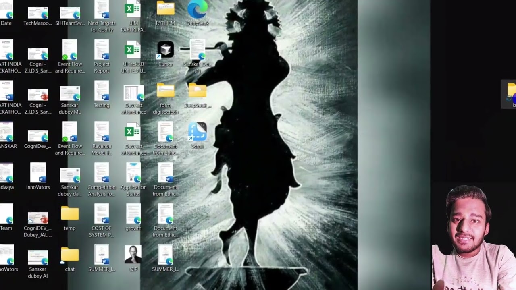Open the Revenue Model document
The height and width of the screenshot is (290, 516).
(x=102, y=132)
